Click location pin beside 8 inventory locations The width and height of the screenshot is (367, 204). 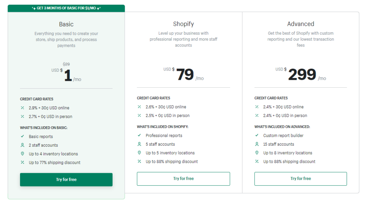coord(257,153)
